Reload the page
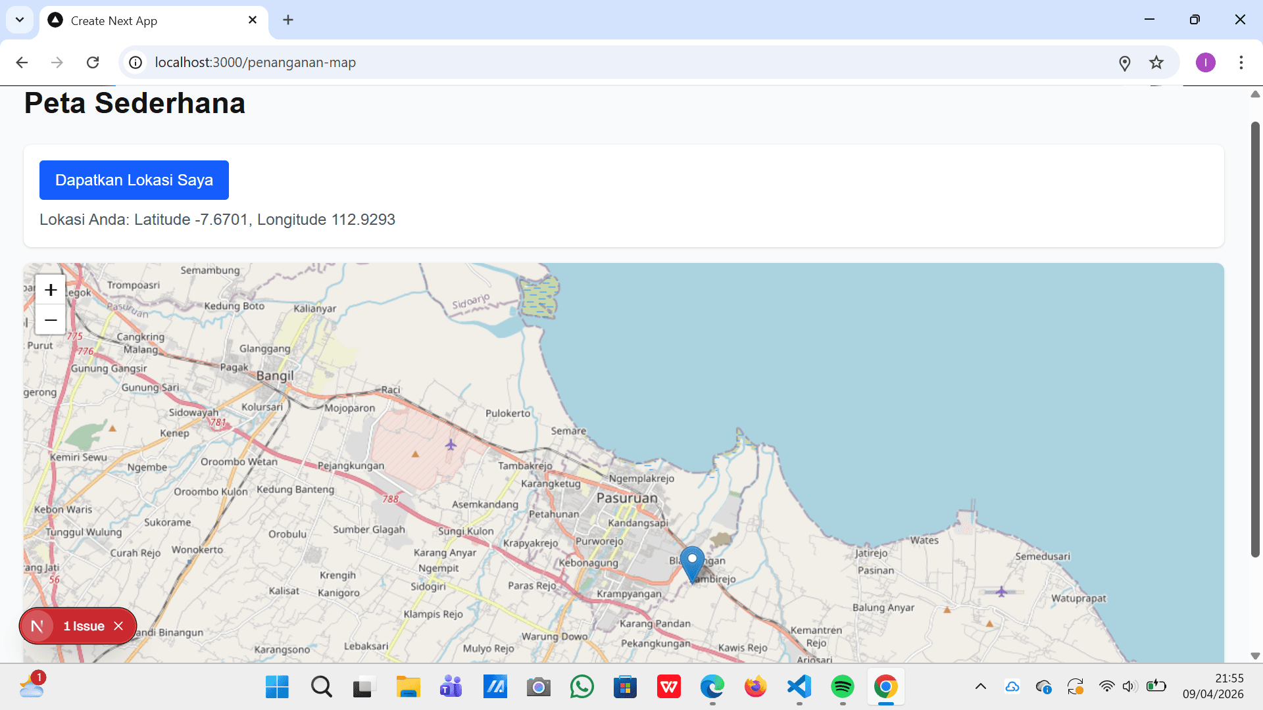This screenshot has height=710, width=1263. (93, 62)
